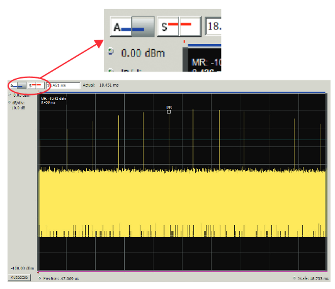Select the 0.00 dBm reference level knob icon
The width and height of the screenshot is (335, 289).
click(x=9, y=95)
